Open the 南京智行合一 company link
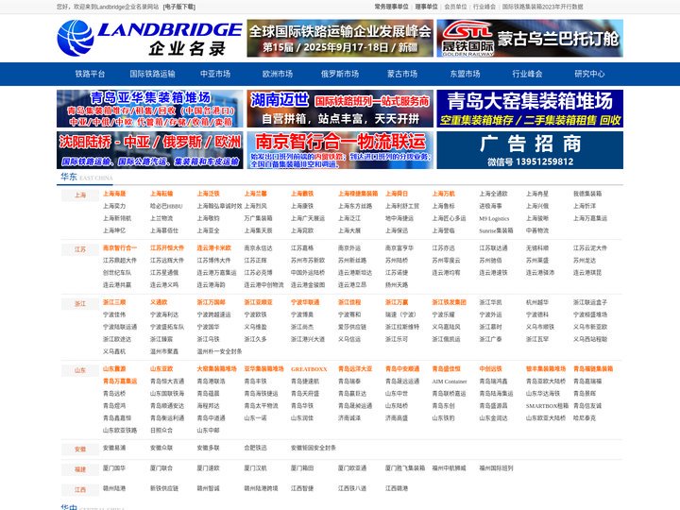 [x=120, y=248]
